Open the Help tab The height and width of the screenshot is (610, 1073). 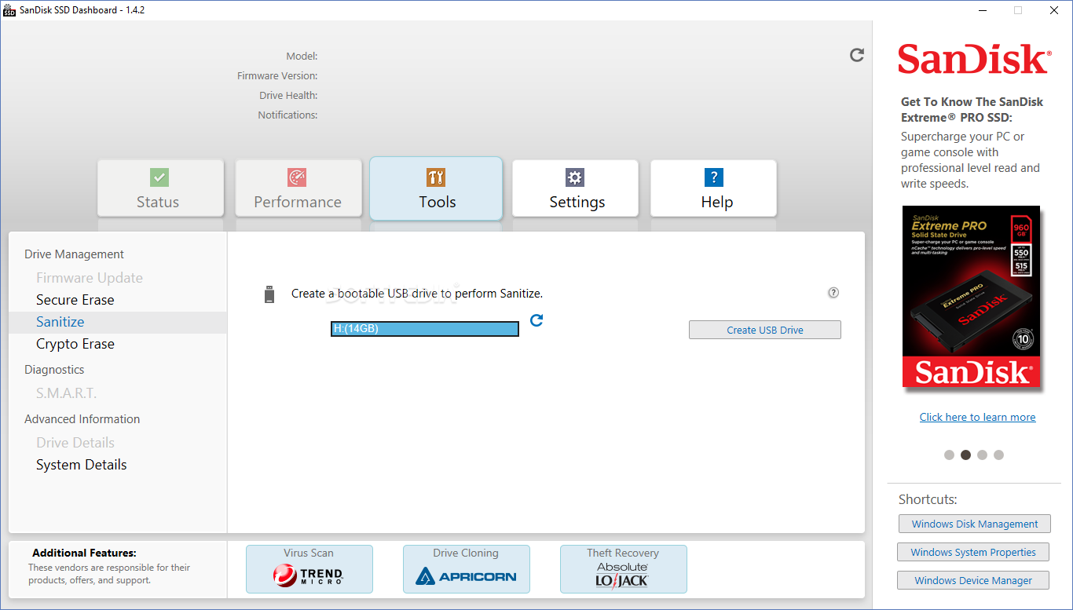713,188
